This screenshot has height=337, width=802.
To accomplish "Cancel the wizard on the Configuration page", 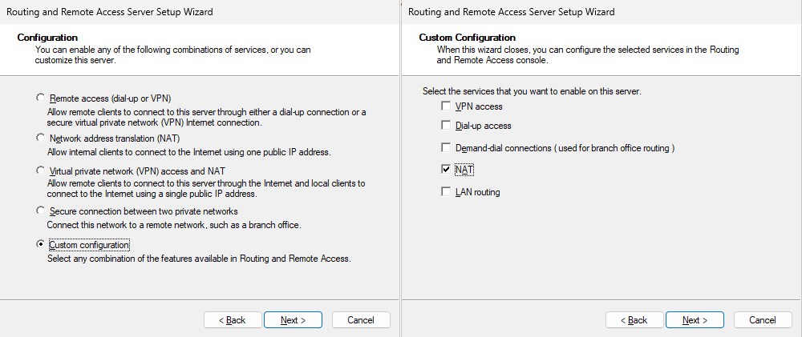I will [361, 320].
